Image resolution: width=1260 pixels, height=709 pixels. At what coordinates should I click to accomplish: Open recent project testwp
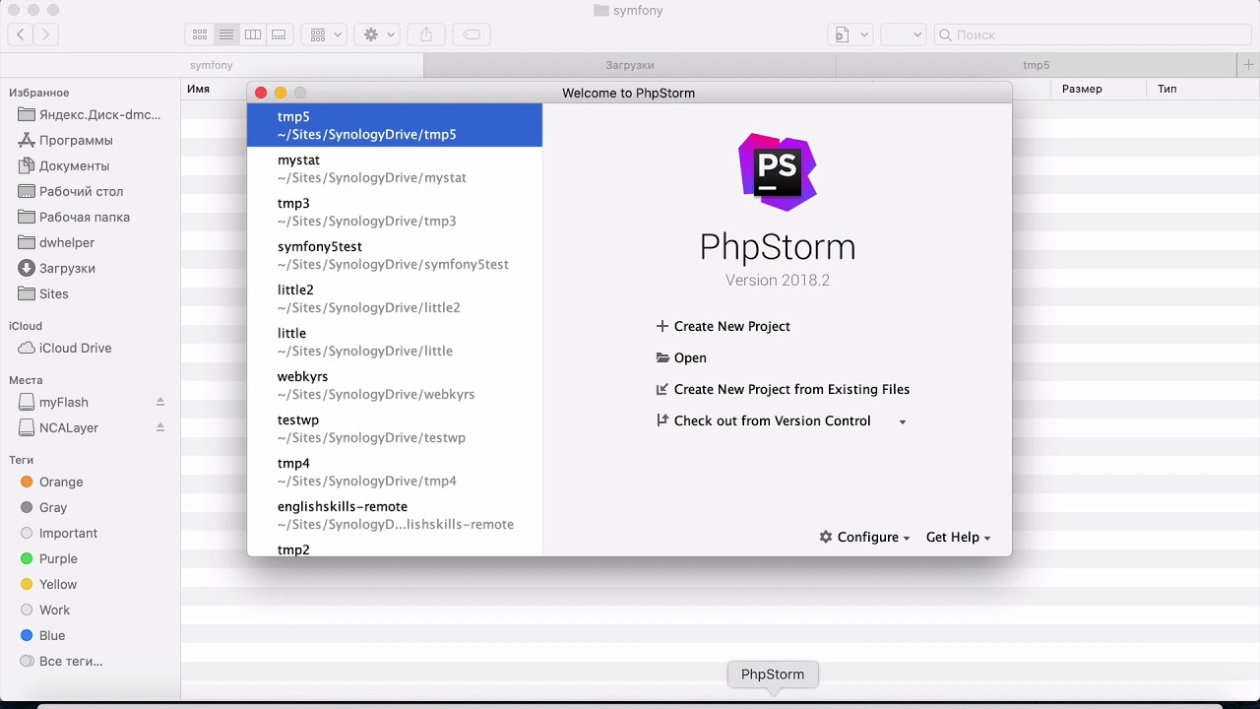pos(395,428)
